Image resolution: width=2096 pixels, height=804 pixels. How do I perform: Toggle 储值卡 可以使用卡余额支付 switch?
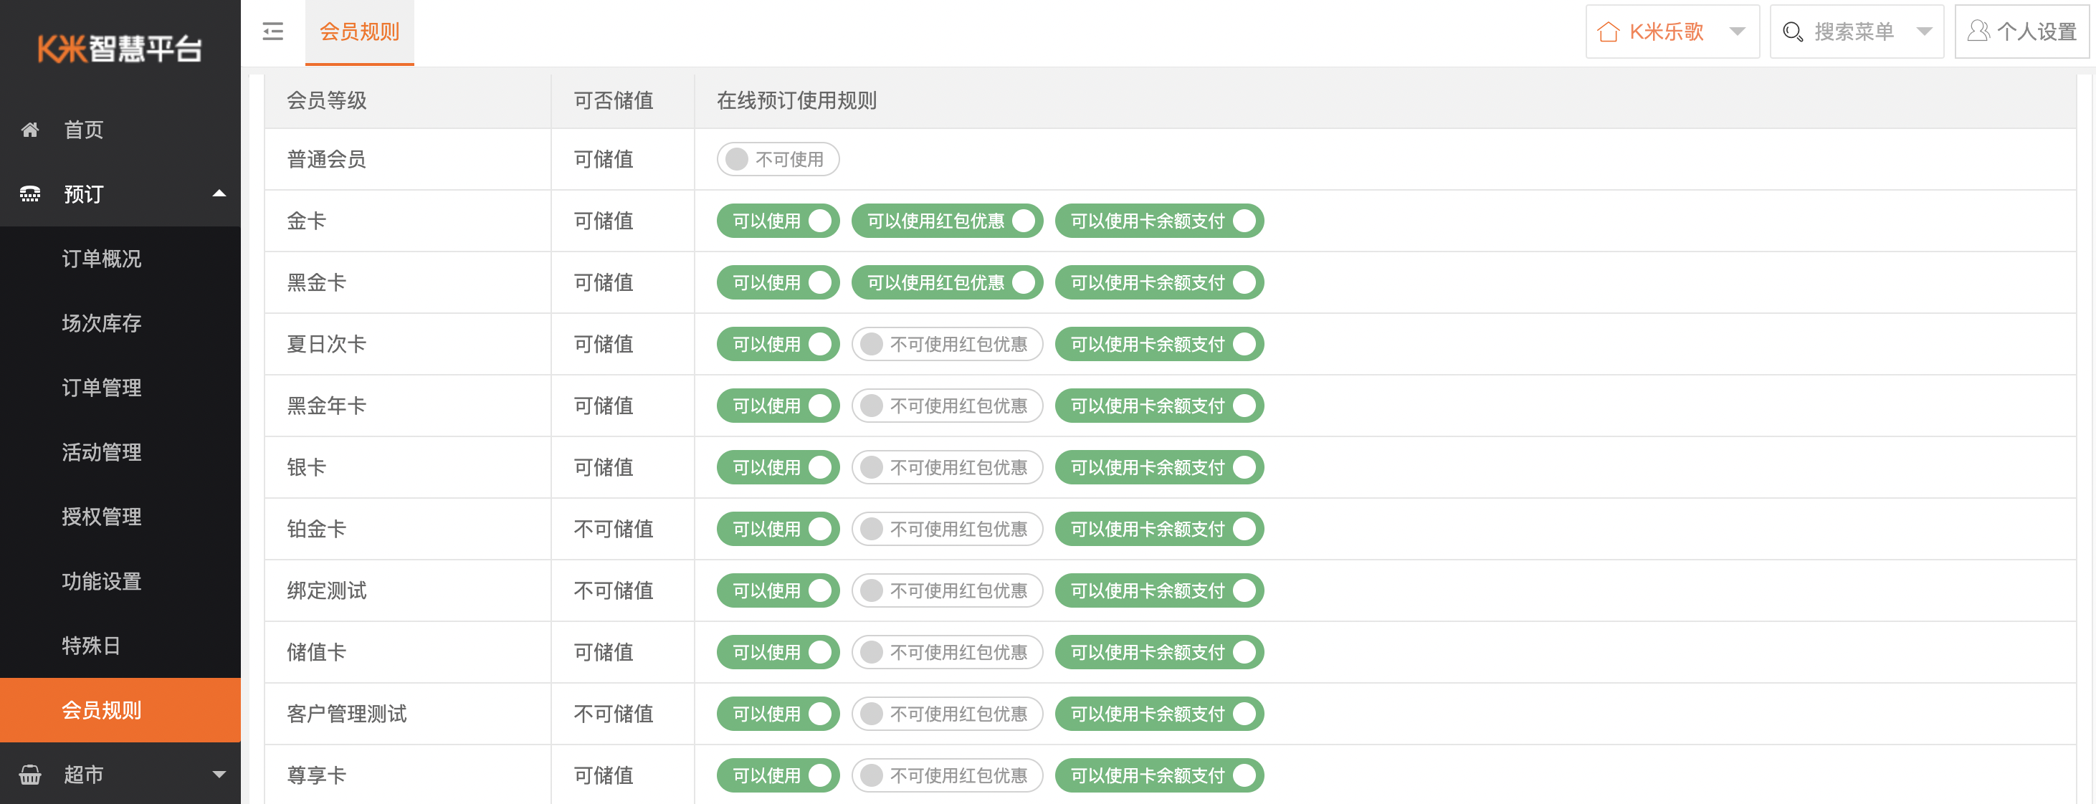click(1158, 653)
